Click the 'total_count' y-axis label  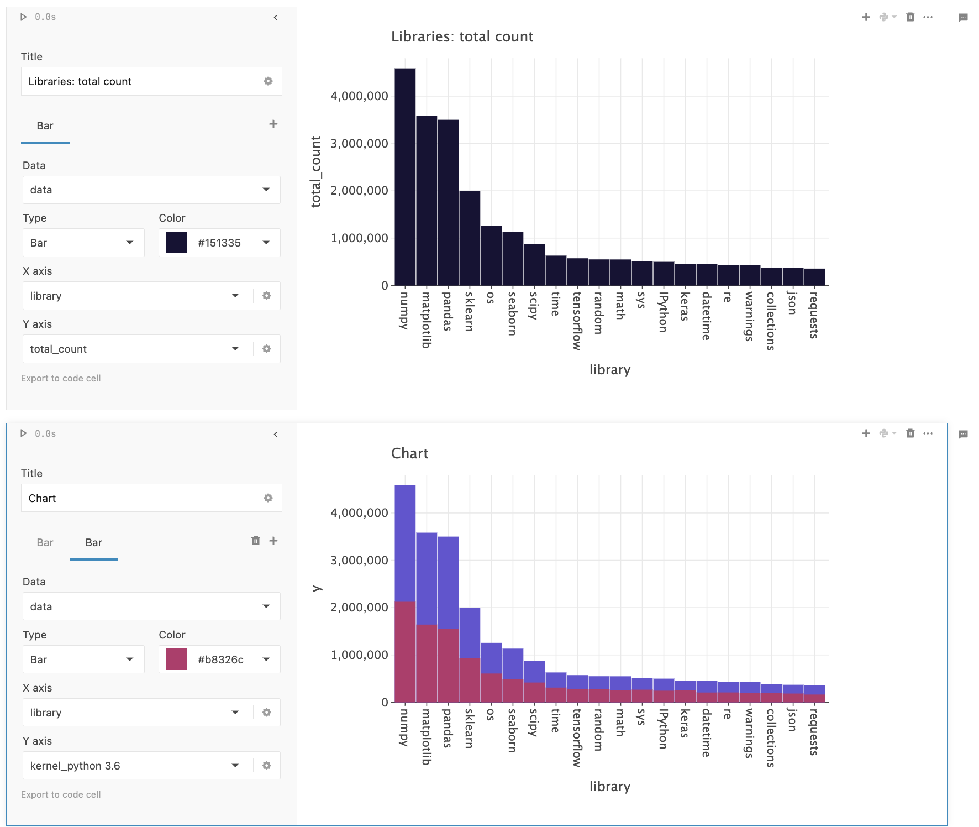(x=316, y=172)
